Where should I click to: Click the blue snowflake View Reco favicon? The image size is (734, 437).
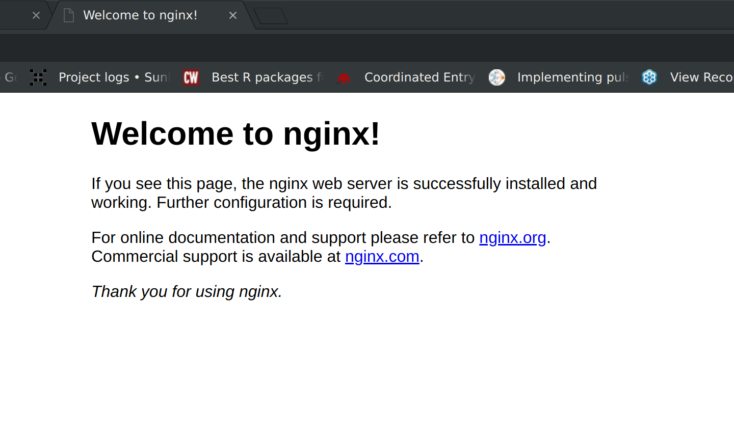[x=649, y=77]
